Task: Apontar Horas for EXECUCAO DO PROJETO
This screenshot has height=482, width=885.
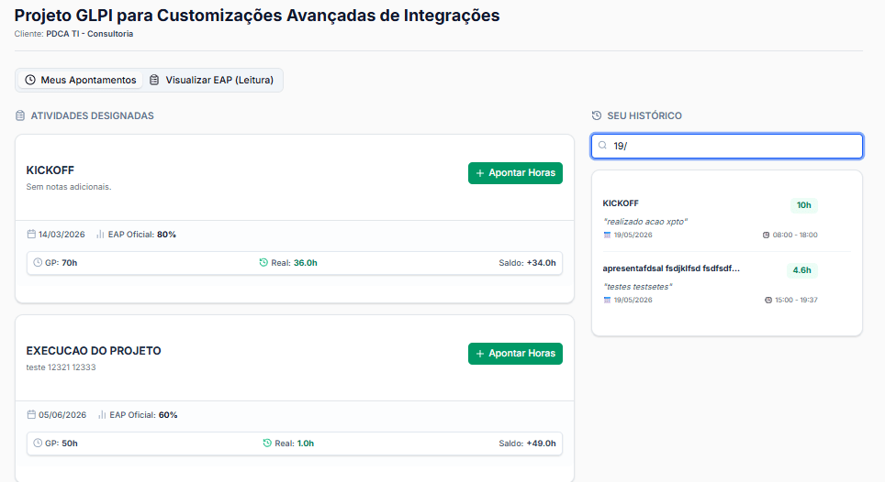Action: tap(515, 354)
